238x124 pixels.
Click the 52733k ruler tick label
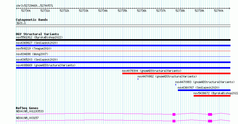[84, 11]
